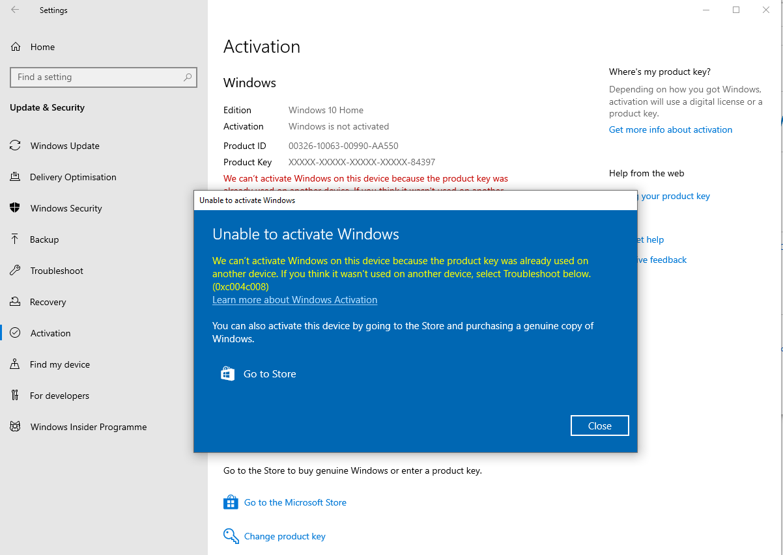Click the key icon for Change product key
Image resolution: width=783 pixels, height=555 pixels.
click(x=231, y=536)
